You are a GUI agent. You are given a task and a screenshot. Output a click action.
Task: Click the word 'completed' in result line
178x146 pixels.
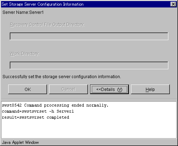pyautogui.click(x=58, y=117)
